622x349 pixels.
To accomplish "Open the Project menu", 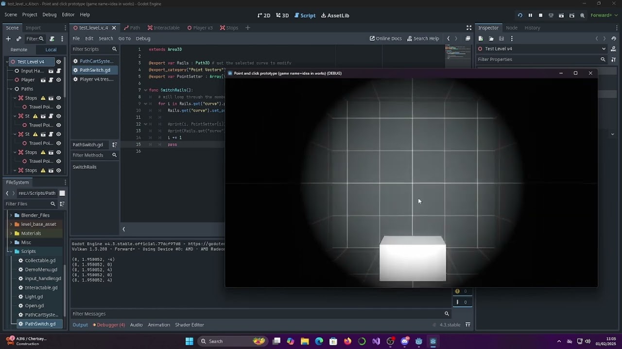I will (30, 15).
